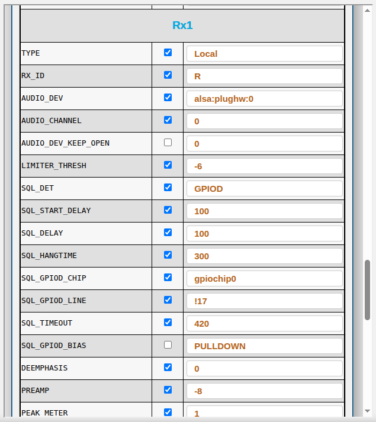Focus the SQL_GPIOD_CHIP gpiochip0 field

click(265, 279)
